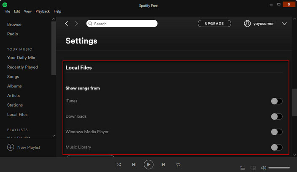Skip to next track
The width and height of the screenshot is (297, 172).
[163, 164]
